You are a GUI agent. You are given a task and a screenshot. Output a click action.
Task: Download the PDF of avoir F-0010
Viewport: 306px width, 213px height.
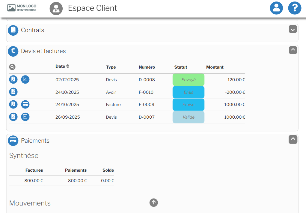(x=13, y=92)
